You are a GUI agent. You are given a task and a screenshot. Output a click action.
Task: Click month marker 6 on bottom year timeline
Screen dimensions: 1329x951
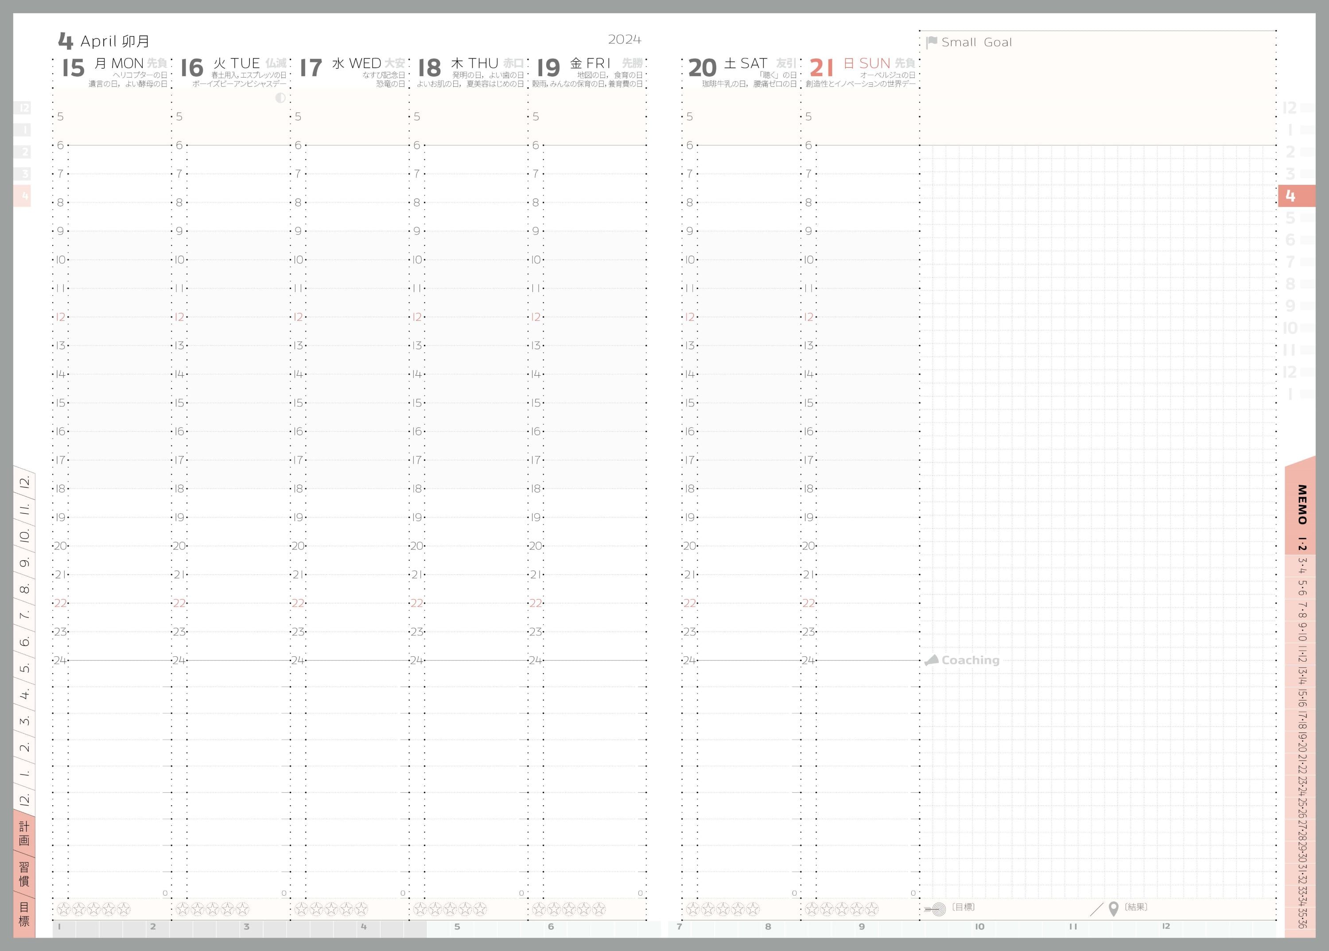tap(551, 926)
